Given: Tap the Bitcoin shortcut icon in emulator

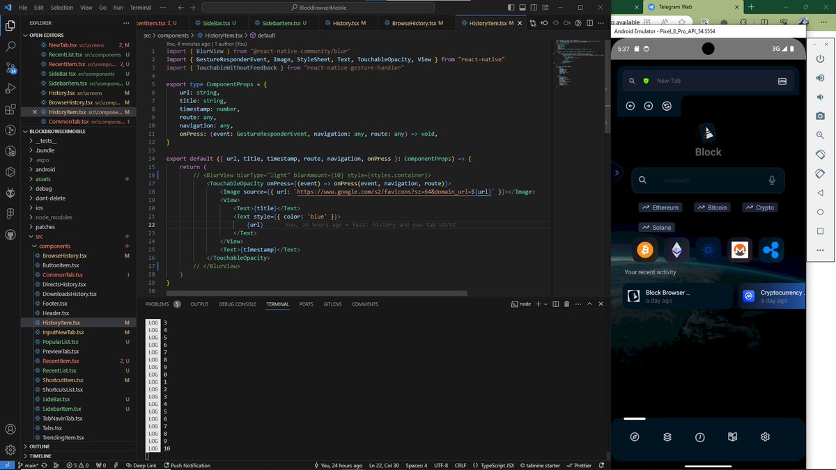Looking at the screenshot, I should [x=645, y=249].
